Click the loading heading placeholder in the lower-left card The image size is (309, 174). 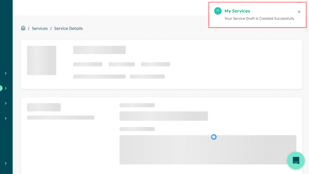44,107
